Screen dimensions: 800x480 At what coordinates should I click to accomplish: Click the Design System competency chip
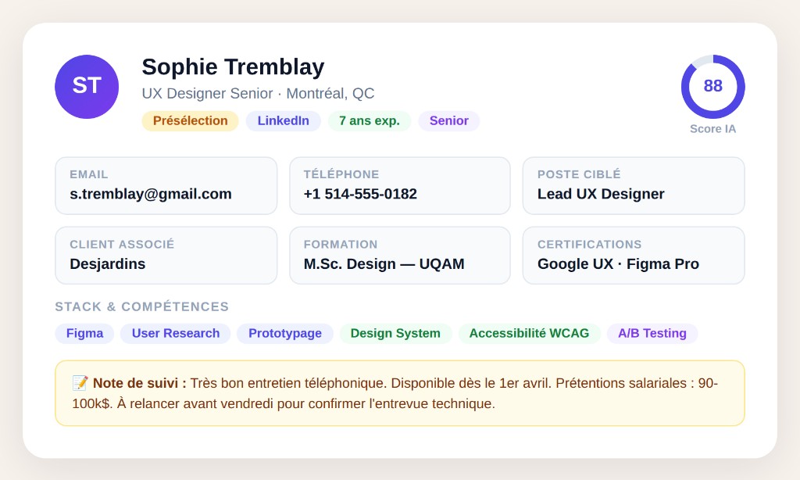(395, 333)
